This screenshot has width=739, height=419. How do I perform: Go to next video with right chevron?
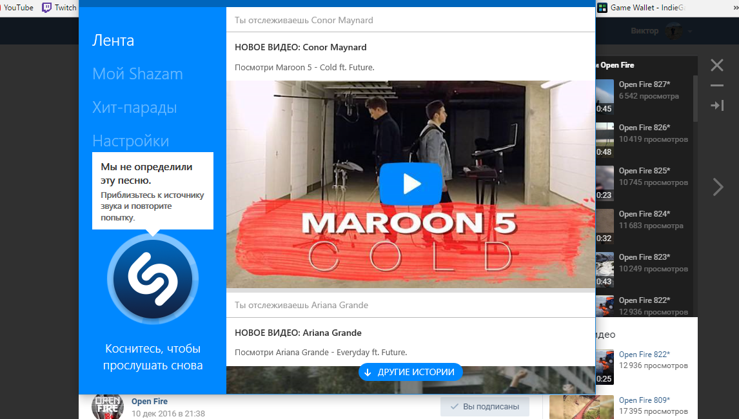click(718, 187)
